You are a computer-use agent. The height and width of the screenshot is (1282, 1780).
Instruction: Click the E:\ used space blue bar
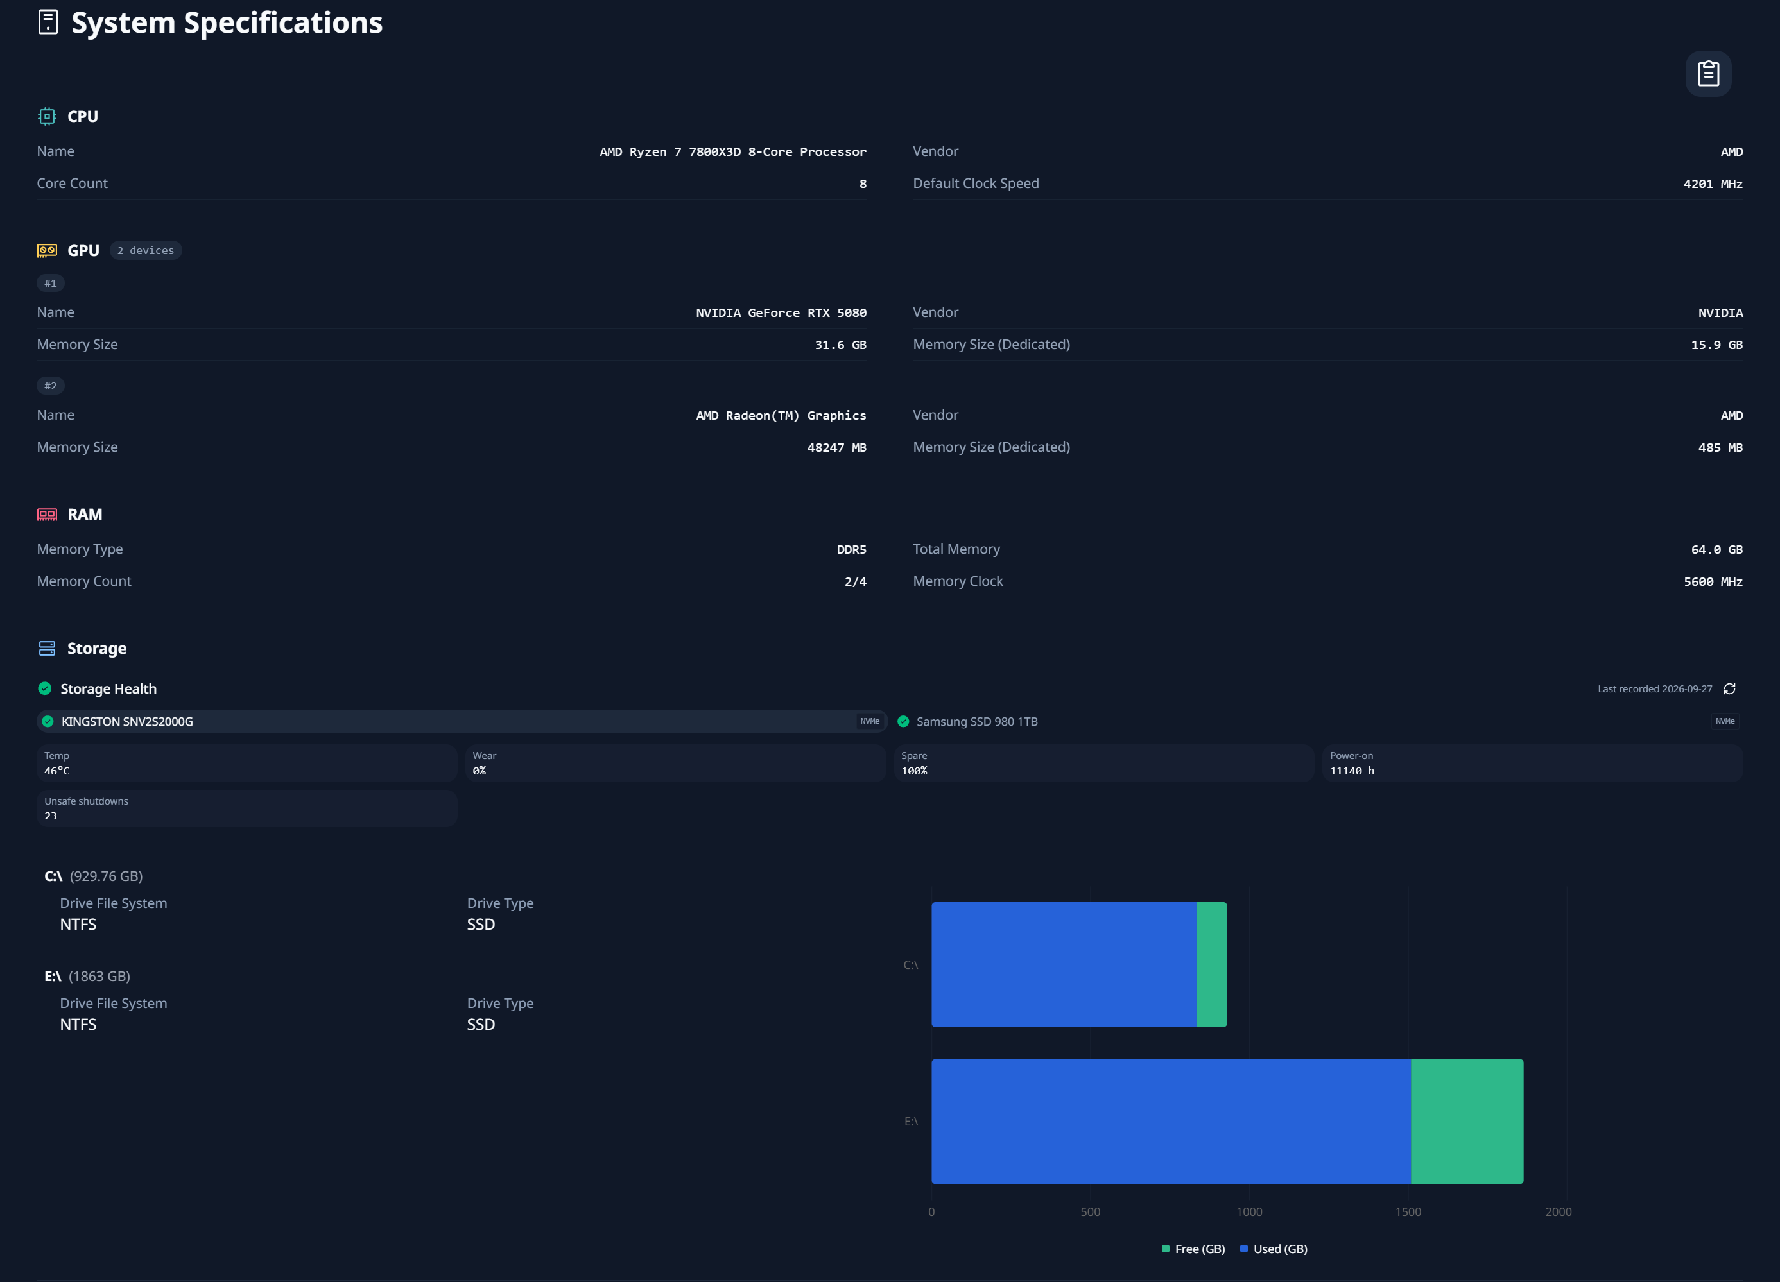1171,1121
